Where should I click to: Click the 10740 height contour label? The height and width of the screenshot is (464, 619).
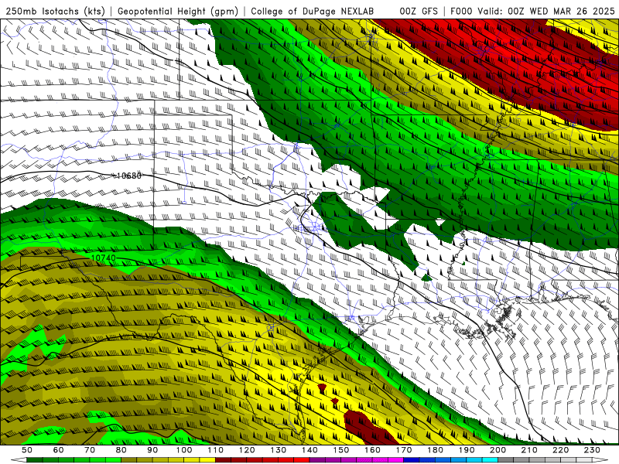pos(104,258)
